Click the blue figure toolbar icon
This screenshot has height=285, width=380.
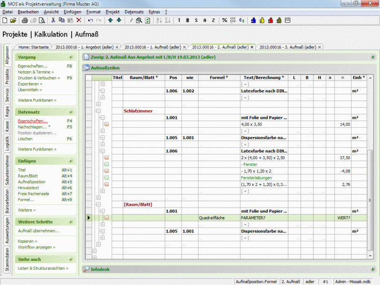(253, 20)
